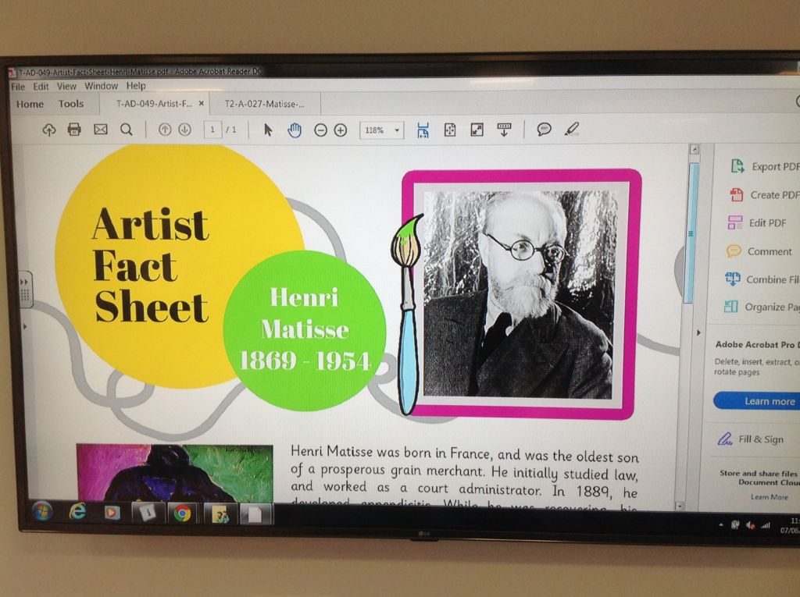
Task: Select the Hand pan tool
Action: click(x=294, y=130)
